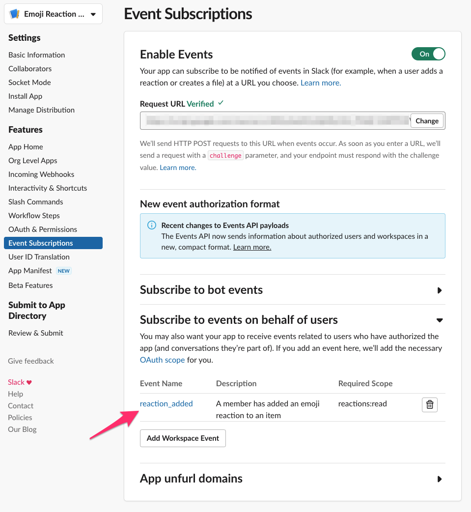
Task: Go to Slash Commands settings
Action: (x=35, y=201)
